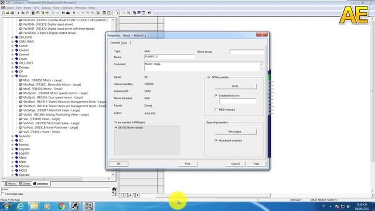Click the Print button in dialog
Viewport: 375px width, 211px height.
[187, 164]
